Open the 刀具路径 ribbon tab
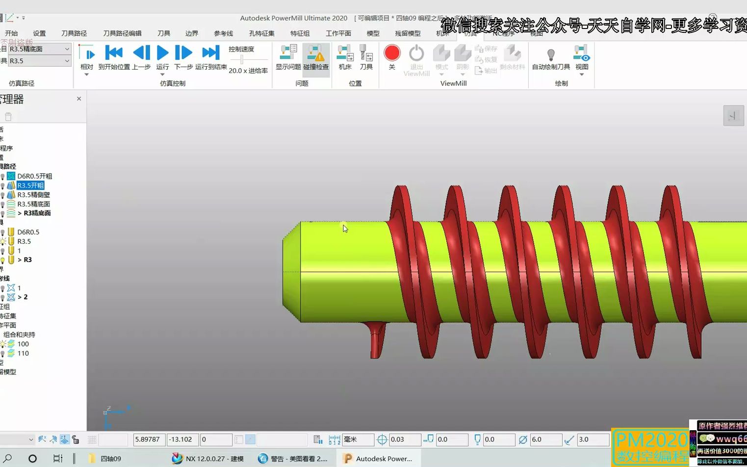 tap(74, 33)
